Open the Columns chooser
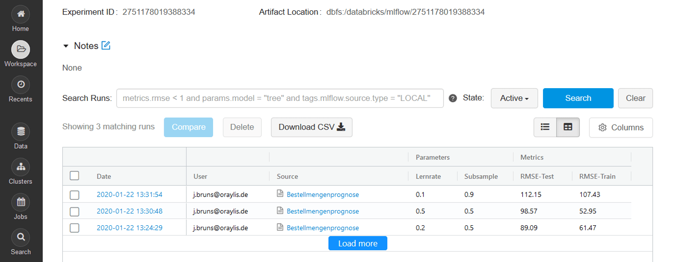 pos(621,127)
